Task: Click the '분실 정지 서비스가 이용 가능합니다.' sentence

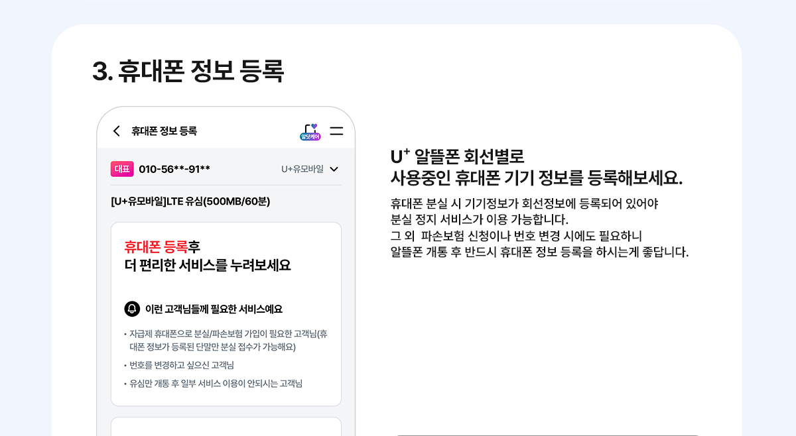Action: click(480, 219)
